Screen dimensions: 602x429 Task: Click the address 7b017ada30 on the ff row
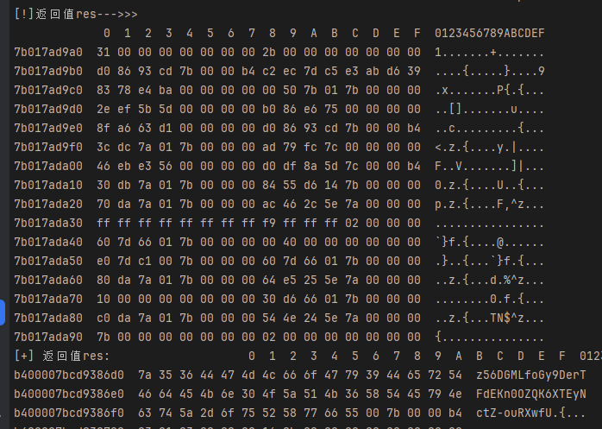[48, 223]
